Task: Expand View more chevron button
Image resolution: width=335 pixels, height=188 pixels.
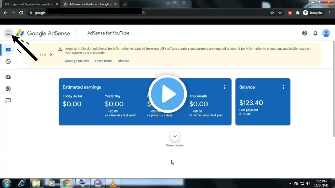Action: point(175,136)
